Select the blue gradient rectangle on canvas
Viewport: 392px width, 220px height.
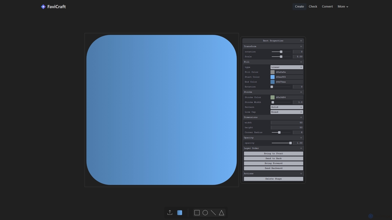point(162,110)
